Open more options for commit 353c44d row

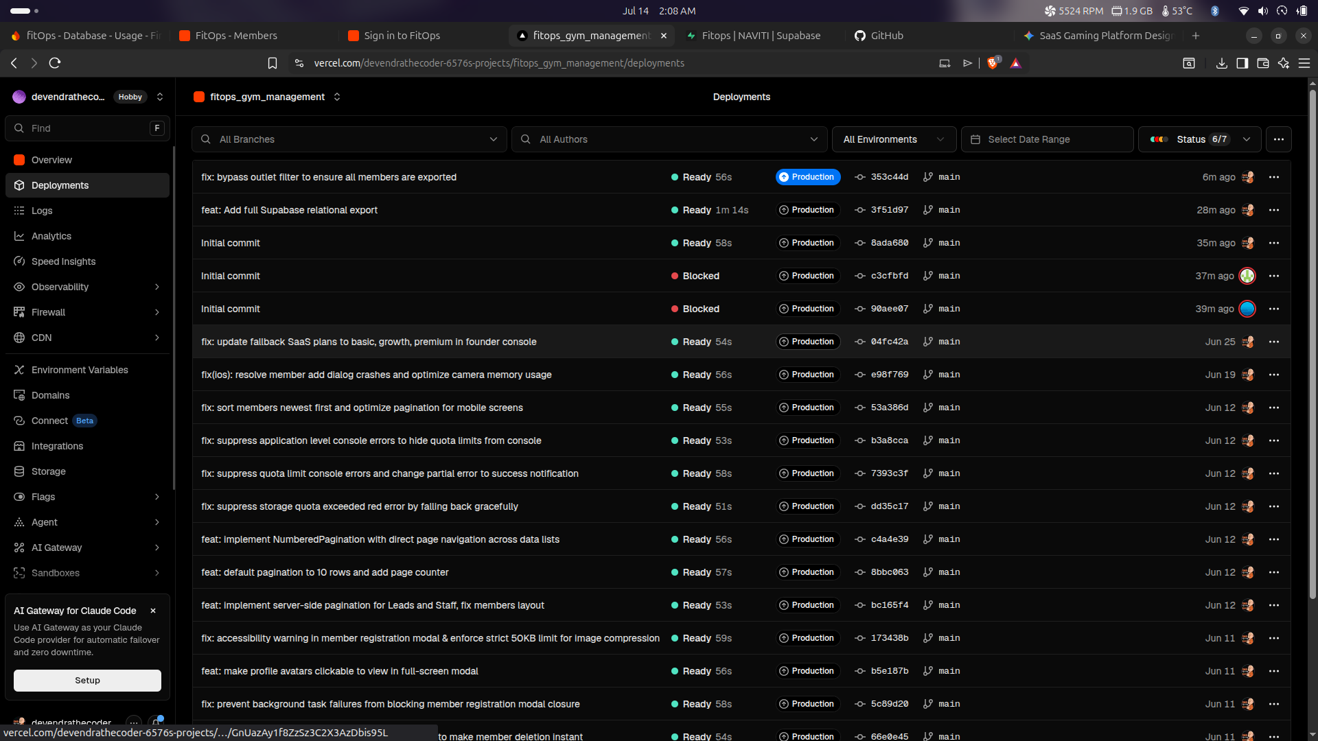[1274, 177]
